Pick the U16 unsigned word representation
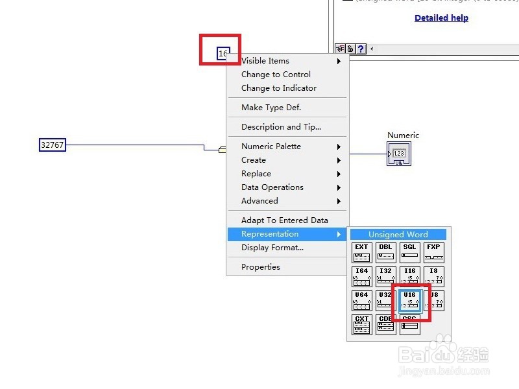This screenshot has height=389, width=519. 410,301
